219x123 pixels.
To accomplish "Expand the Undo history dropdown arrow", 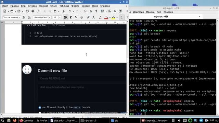I will tap(73, 11).
